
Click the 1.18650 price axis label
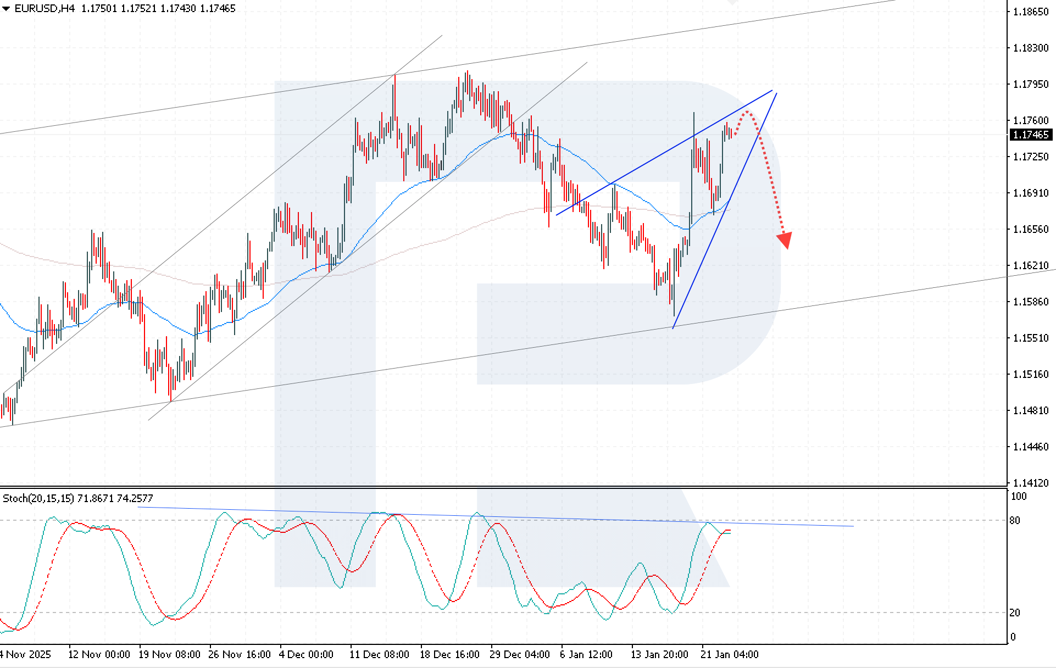pos(1031,12)
